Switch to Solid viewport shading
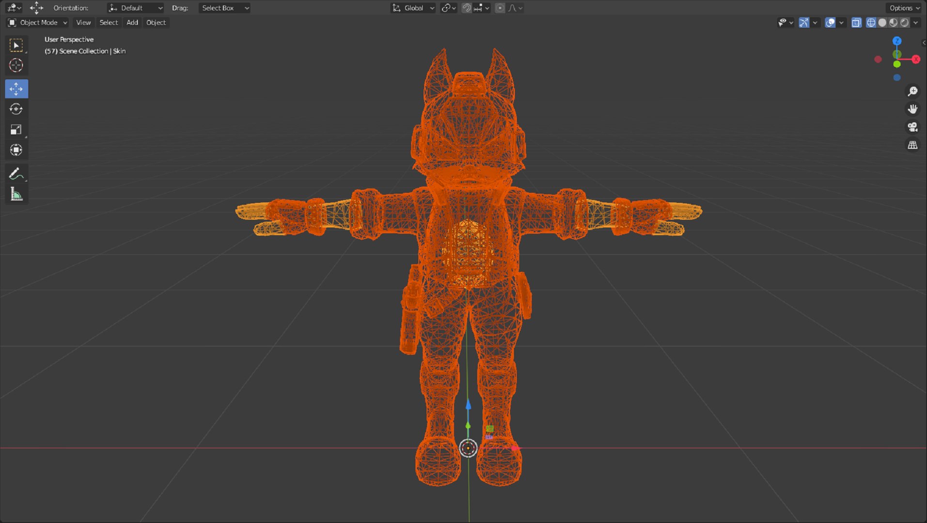Screen dimensions: 927x523 (882, 22)
